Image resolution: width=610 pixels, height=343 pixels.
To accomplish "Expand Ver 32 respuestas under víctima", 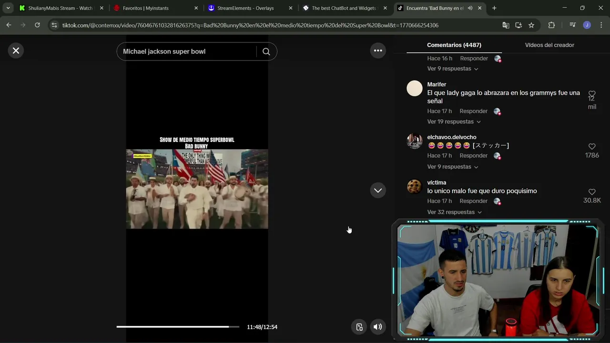I will pos(455,212).
